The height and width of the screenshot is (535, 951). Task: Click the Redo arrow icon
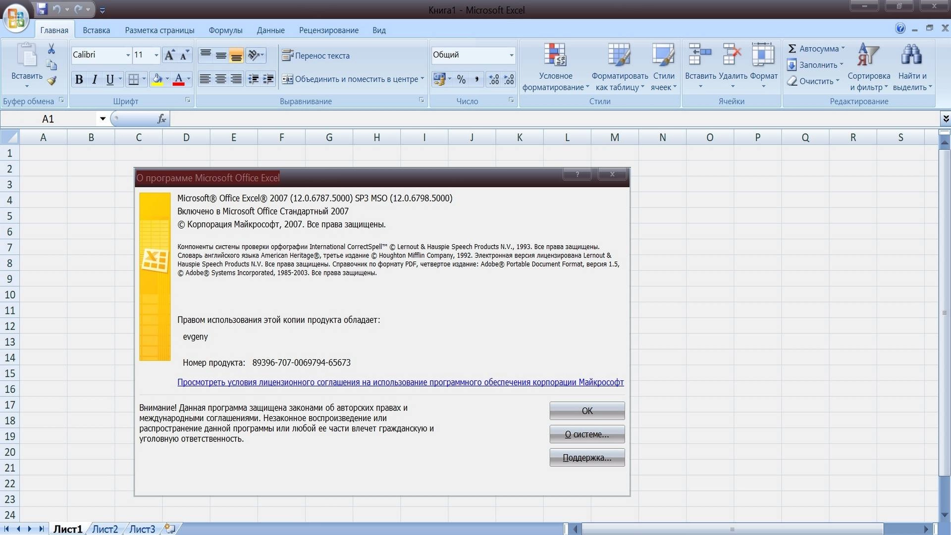click(x=78, y=9)
